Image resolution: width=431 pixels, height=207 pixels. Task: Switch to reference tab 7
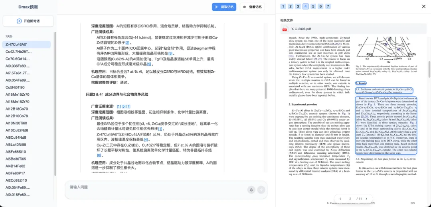[x=328, y=6]
